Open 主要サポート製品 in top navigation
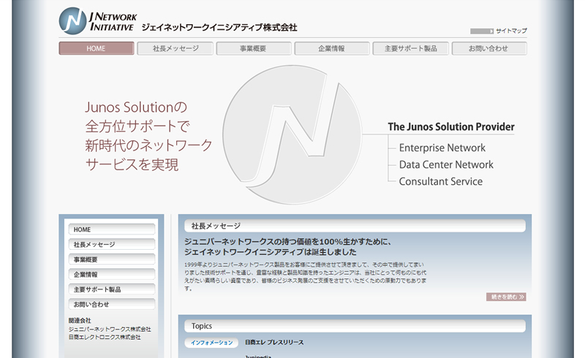 [x=411, y=48]
